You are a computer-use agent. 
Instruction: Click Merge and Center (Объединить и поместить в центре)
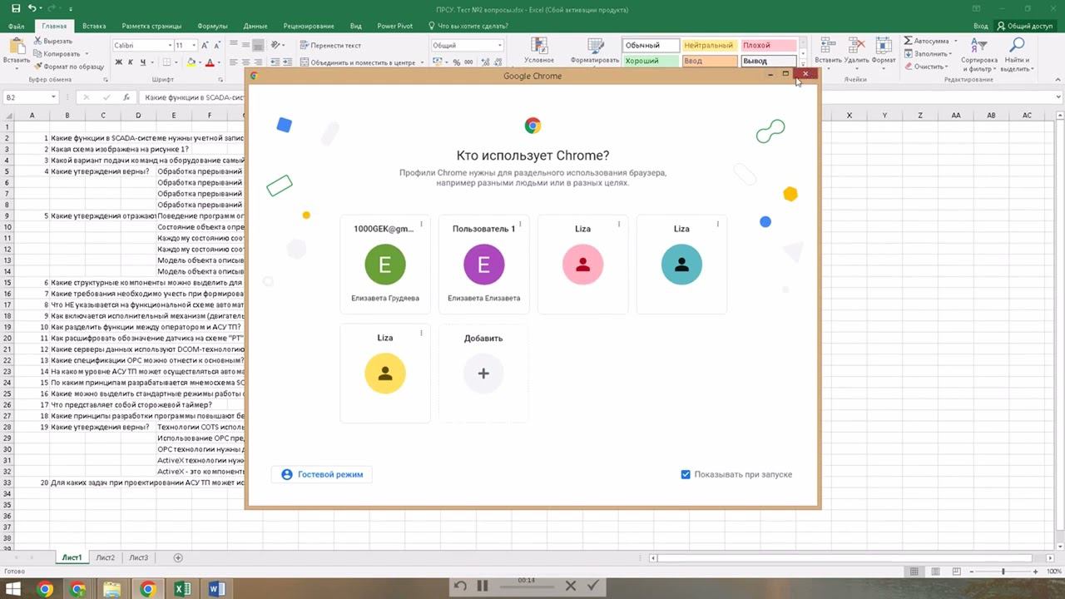click(357, 62)
